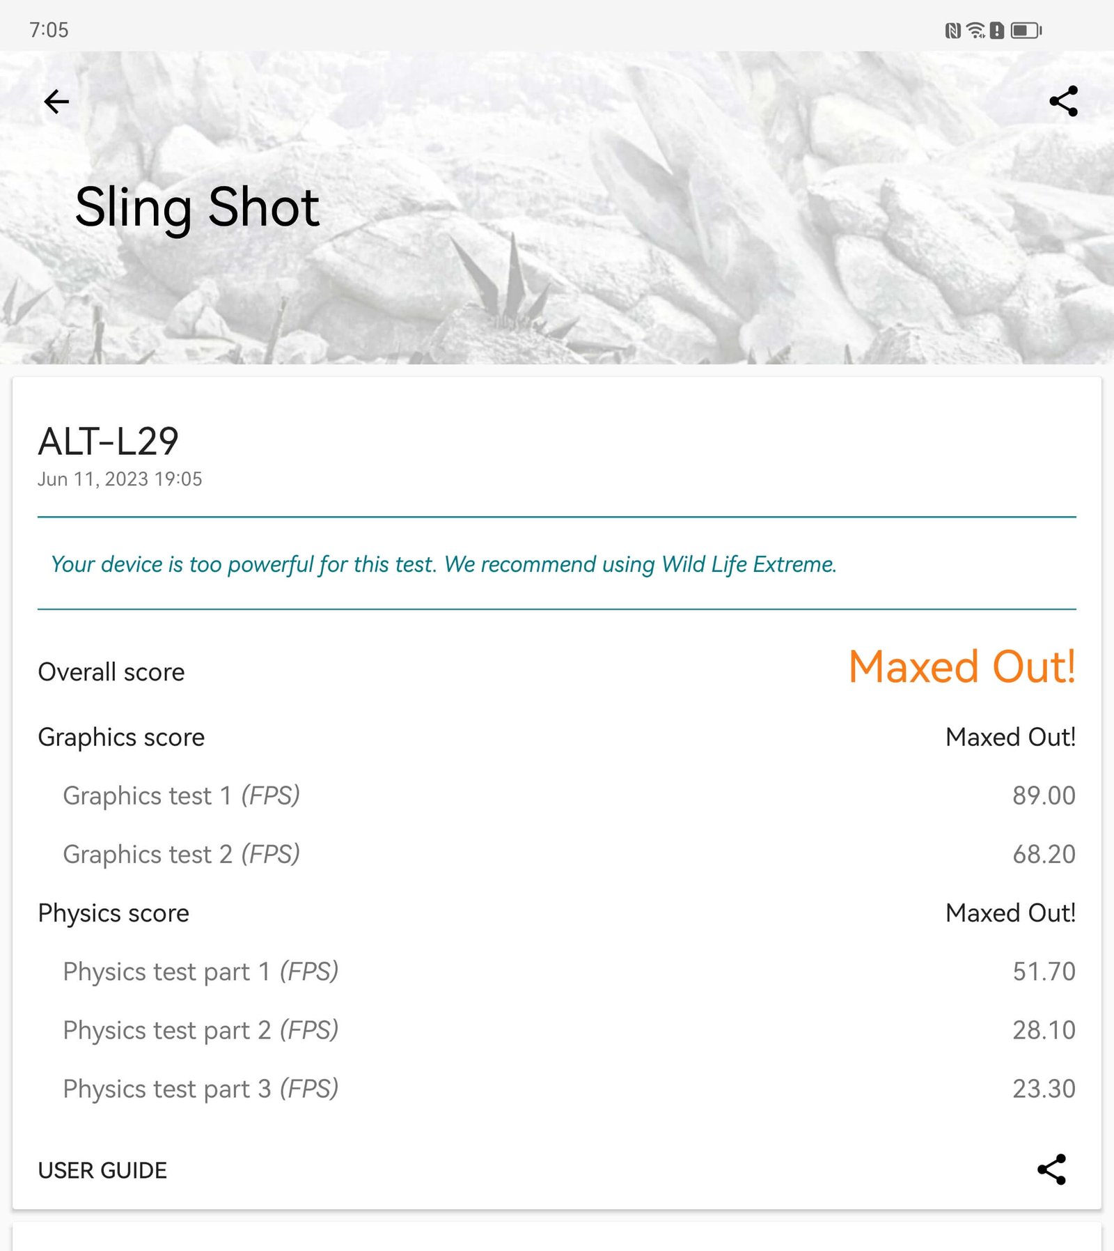The width and height of the screenshot is (1114, 1251).
Task: Tap Physics test part 3 value 23.30
Action: pyautogui.click(x=1044, y=1088)
